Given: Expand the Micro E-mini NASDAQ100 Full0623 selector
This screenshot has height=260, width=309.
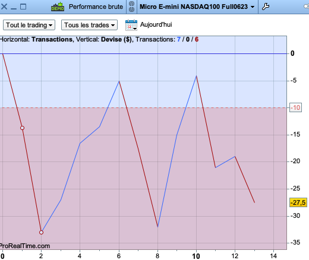Looking at the screenshot, I should point(197,7).
